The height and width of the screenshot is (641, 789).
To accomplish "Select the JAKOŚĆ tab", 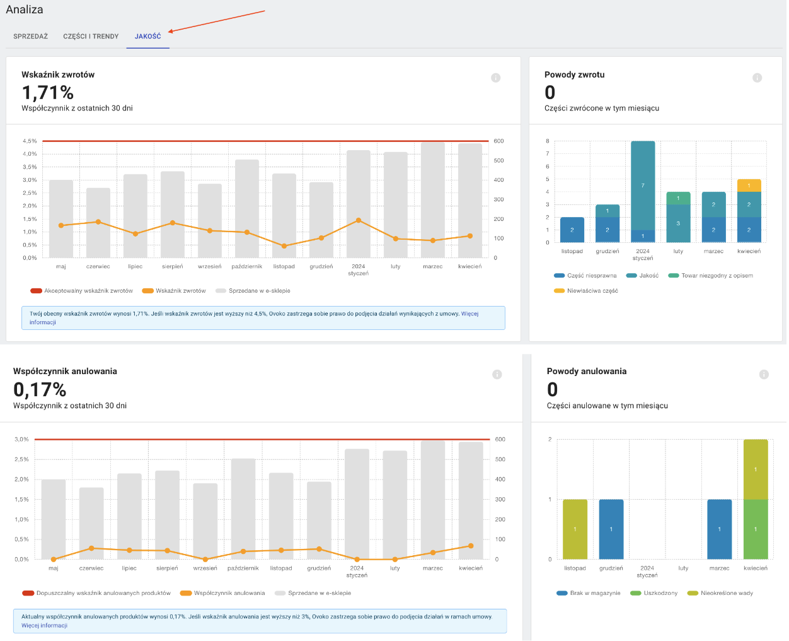I will [148, 37].
